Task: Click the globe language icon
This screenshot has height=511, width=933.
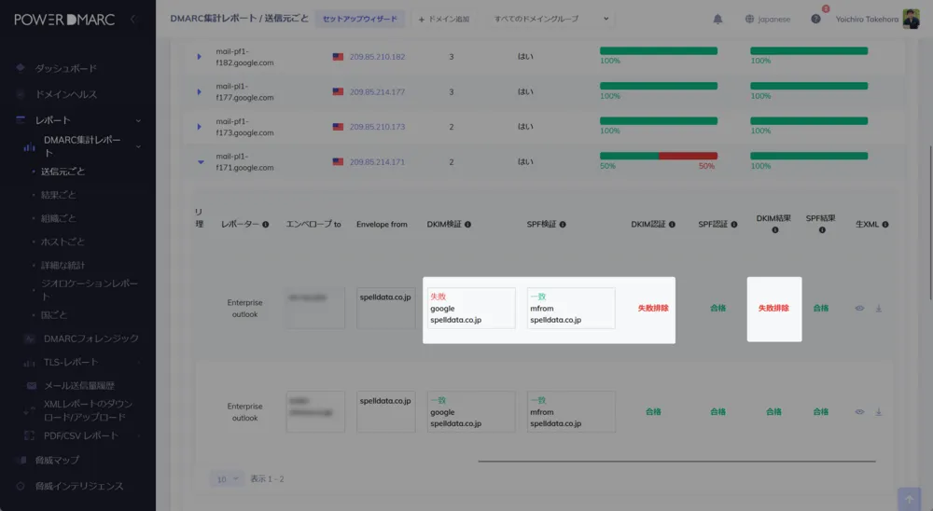Action: click(750, 19)
